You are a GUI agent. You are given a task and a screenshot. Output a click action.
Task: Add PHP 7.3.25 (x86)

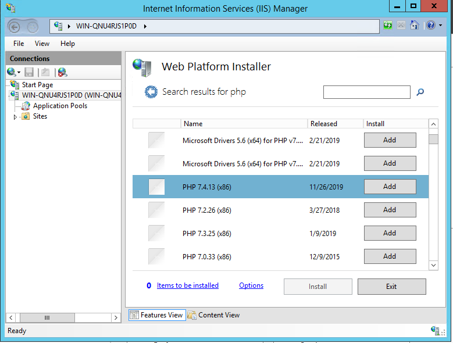click(390, 233)
